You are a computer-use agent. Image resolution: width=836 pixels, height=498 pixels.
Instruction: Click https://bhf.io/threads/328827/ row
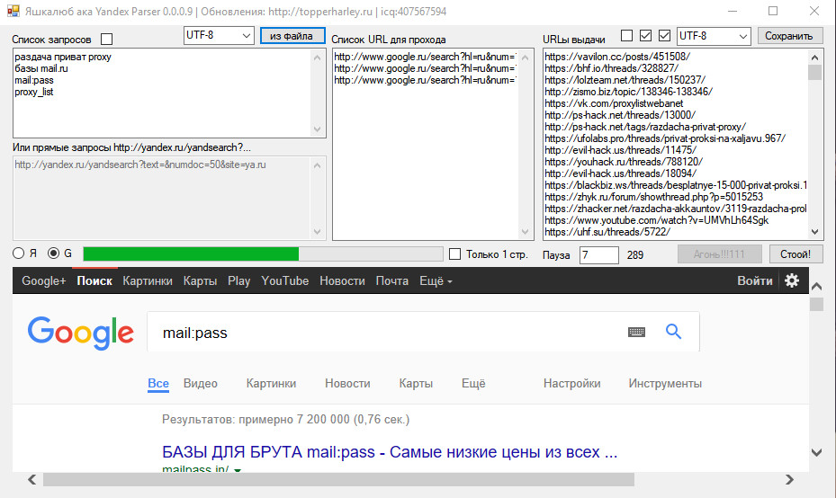click(612, 68)
